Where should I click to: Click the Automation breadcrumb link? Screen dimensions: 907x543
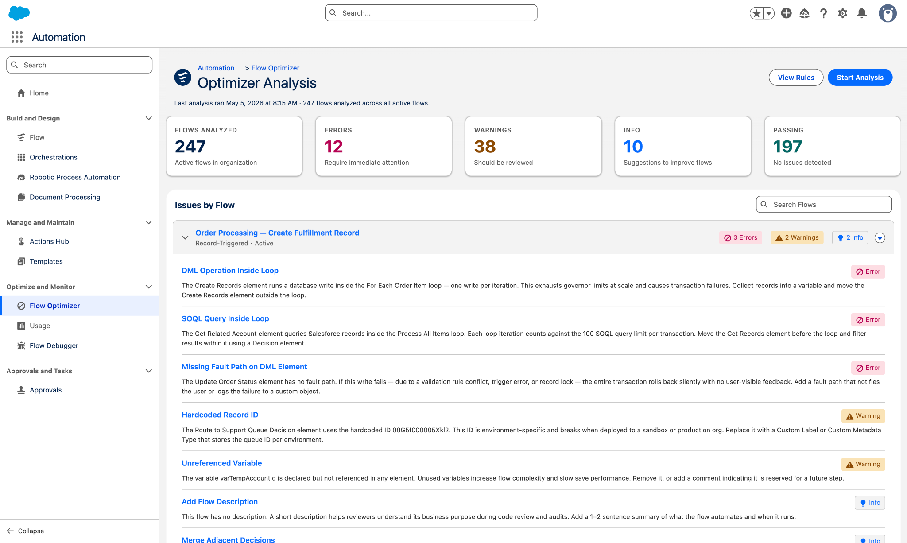pos(216,68)
